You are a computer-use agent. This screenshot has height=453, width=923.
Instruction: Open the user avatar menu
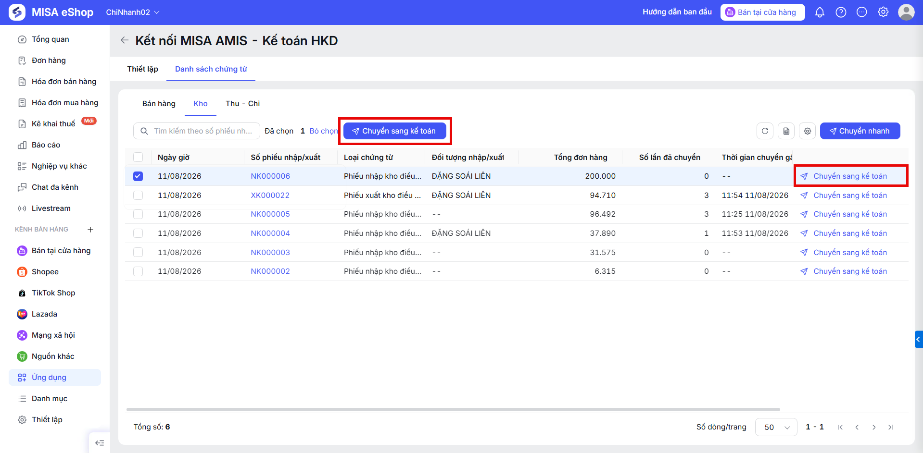point(906,12)
